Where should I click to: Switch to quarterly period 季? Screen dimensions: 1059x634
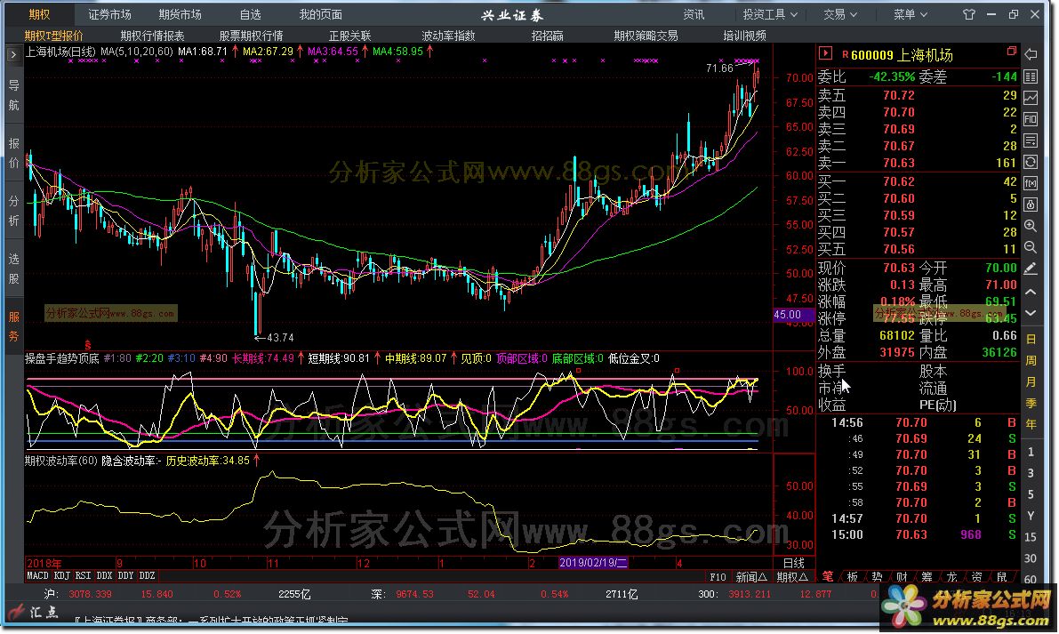1031,403
